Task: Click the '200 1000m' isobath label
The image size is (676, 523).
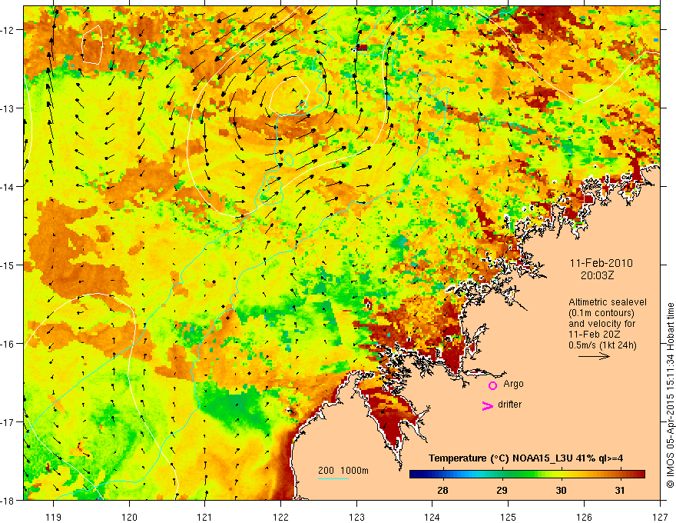Action: [343, 471]
